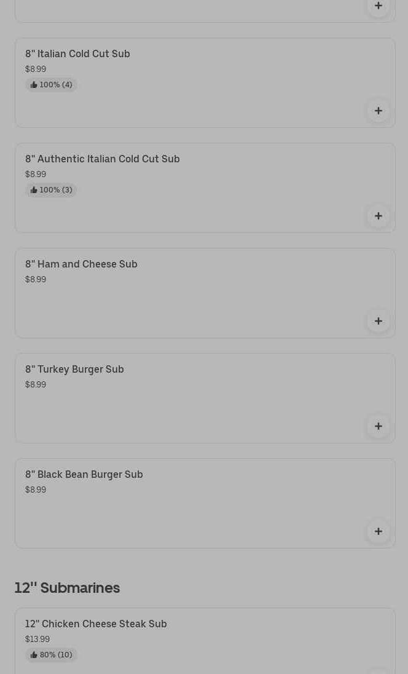Click the plus button at top of list
This screenshot has height=674, width=408.
[x=378, y=6]
